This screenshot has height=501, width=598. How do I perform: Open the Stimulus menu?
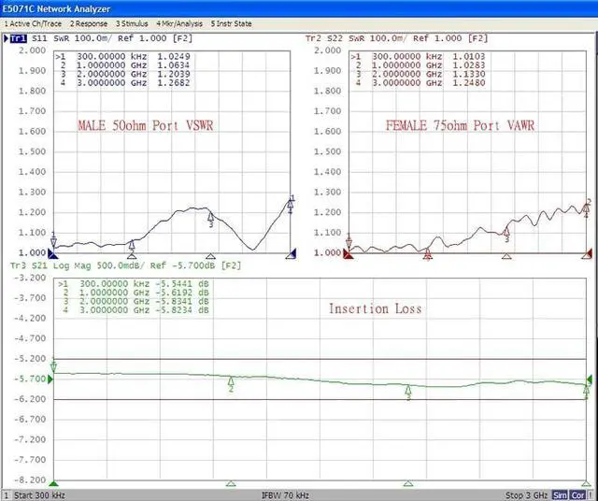(134, 22)
